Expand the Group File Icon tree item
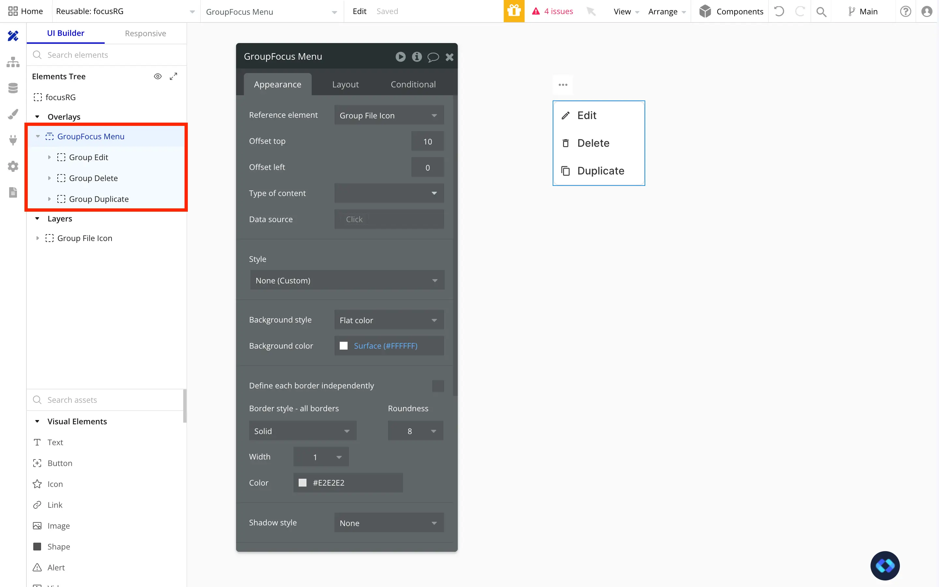Screen dimensions: 939x587 tap(37, 238)
